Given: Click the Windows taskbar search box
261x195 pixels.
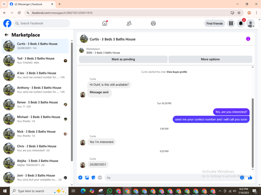Looking at the screenshot, I should point(39,191).
